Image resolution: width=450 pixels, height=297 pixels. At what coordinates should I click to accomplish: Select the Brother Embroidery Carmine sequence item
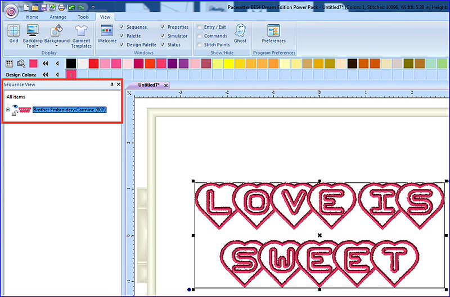coord(69,110)
